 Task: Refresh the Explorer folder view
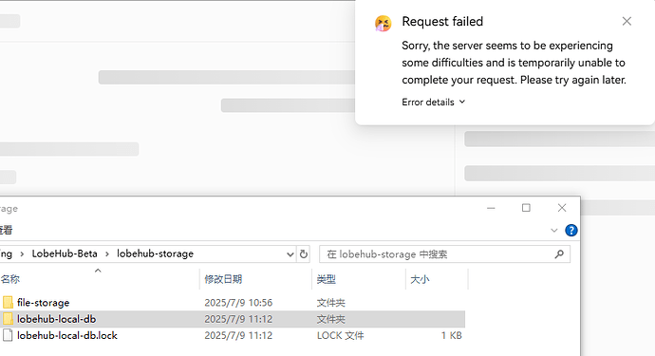click(x=304, y=254)
